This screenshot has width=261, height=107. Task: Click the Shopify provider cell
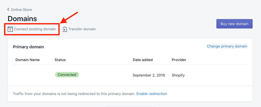pyautogui.click(x=178, y=75)
